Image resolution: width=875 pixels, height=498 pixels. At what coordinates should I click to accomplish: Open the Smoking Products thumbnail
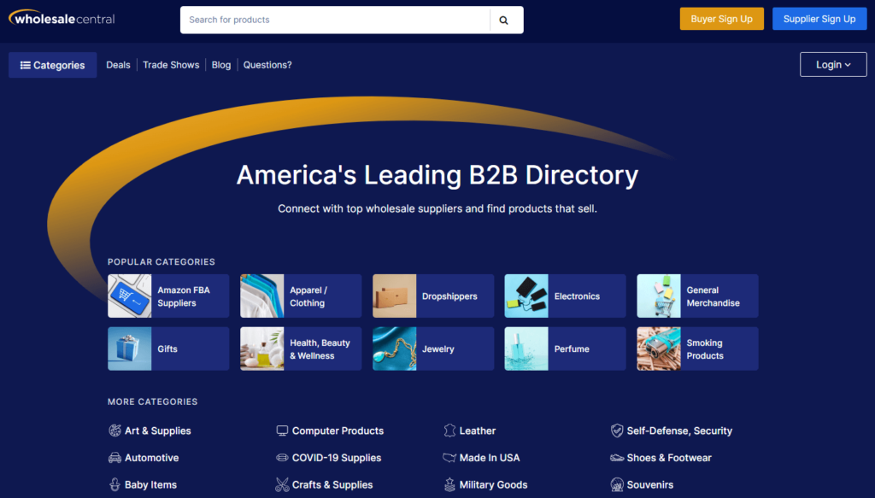click(659, 349)
